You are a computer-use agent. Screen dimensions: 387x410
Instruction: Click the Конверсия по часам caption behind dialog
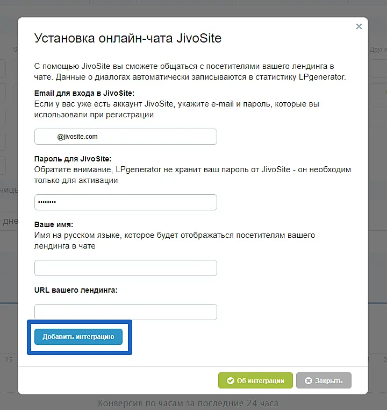pos(188,402)
